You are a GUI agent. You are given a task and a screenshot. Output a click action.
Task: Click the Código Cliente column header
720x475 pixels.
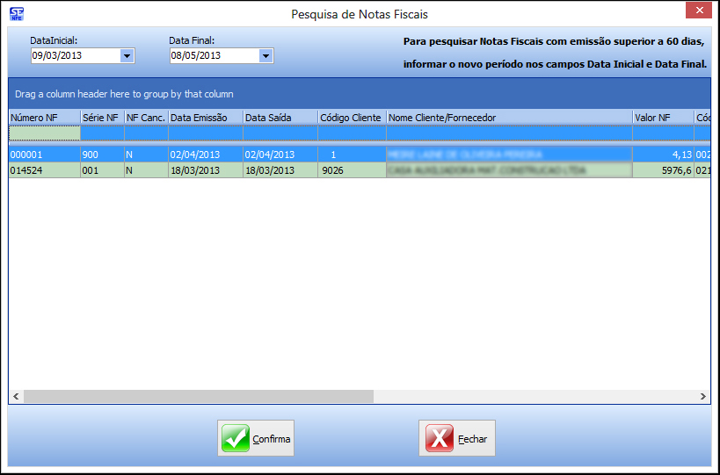coord(351,118)
